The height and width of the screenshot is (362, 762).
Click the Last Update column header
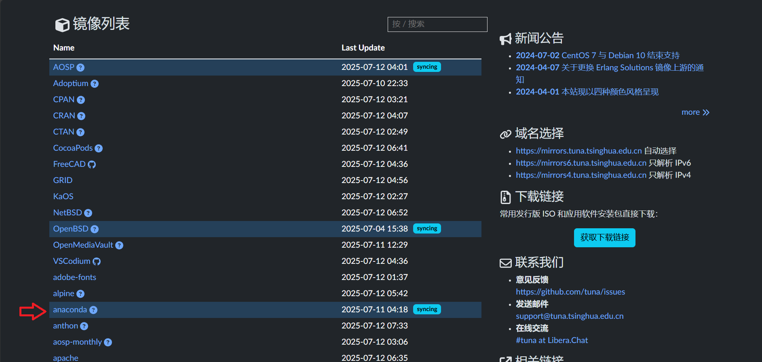pos(363,48)
